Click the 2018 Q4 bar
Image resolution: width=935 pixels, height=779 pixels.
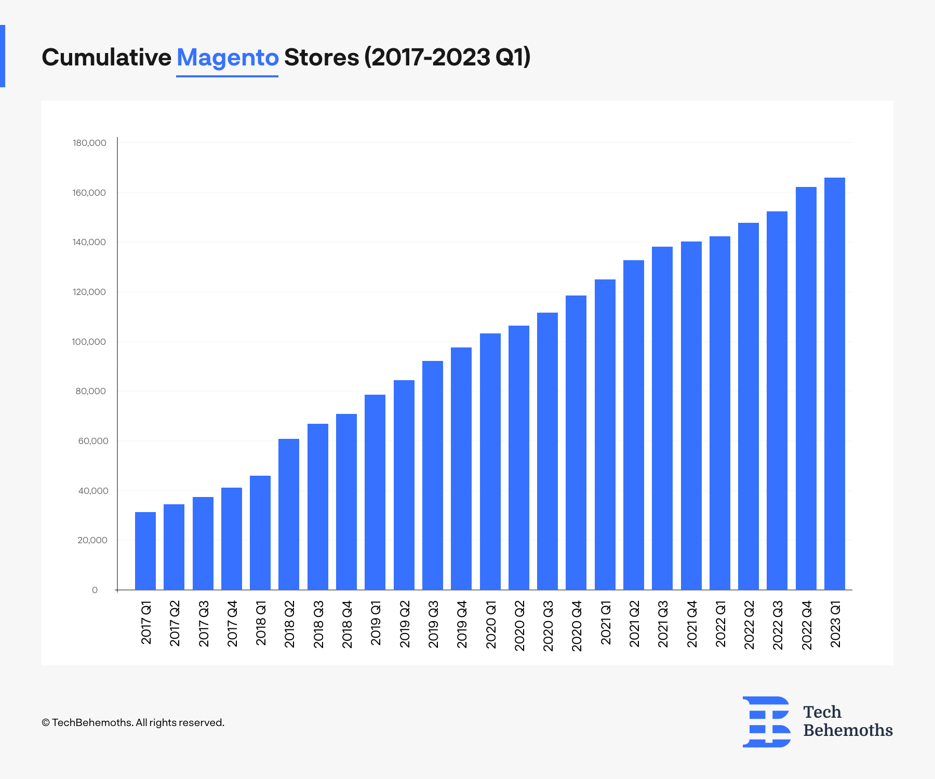(346, 502)
